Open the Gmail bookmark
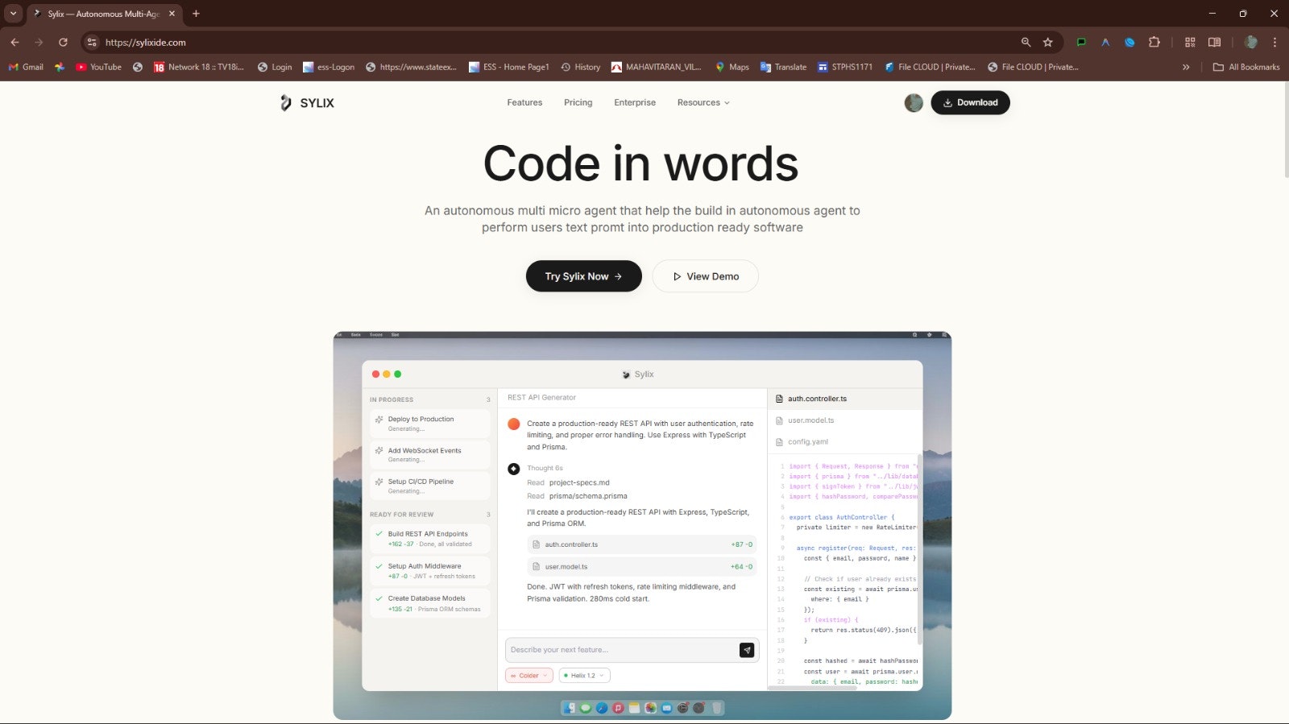This screenshot has height=724, width=1289. click(26, 67)
